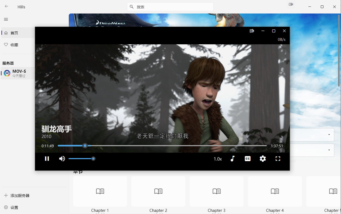
Task: Adjust the volume slider
Action: [81, 159]
